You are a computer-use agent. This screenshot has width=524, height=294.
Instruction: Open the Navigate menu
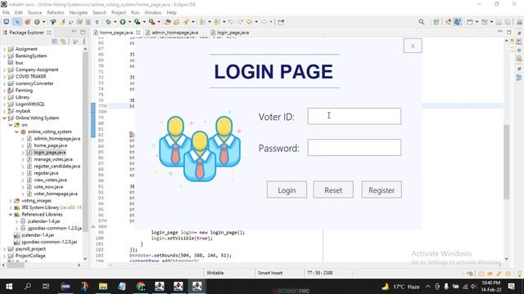pyautogui.click(x=79, y=12)
